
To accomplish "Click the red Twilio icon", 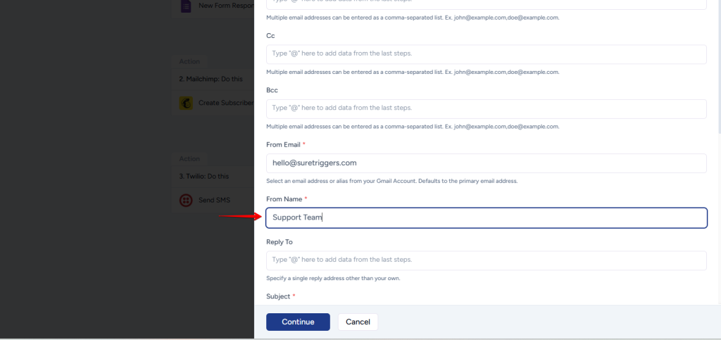I will coord(186,200).
